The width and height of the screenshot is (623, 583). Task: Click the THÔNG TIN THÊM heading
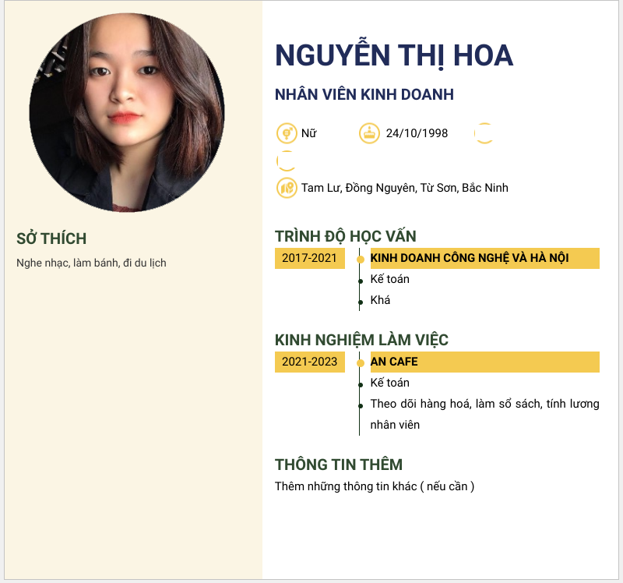(x=339, y=465)
